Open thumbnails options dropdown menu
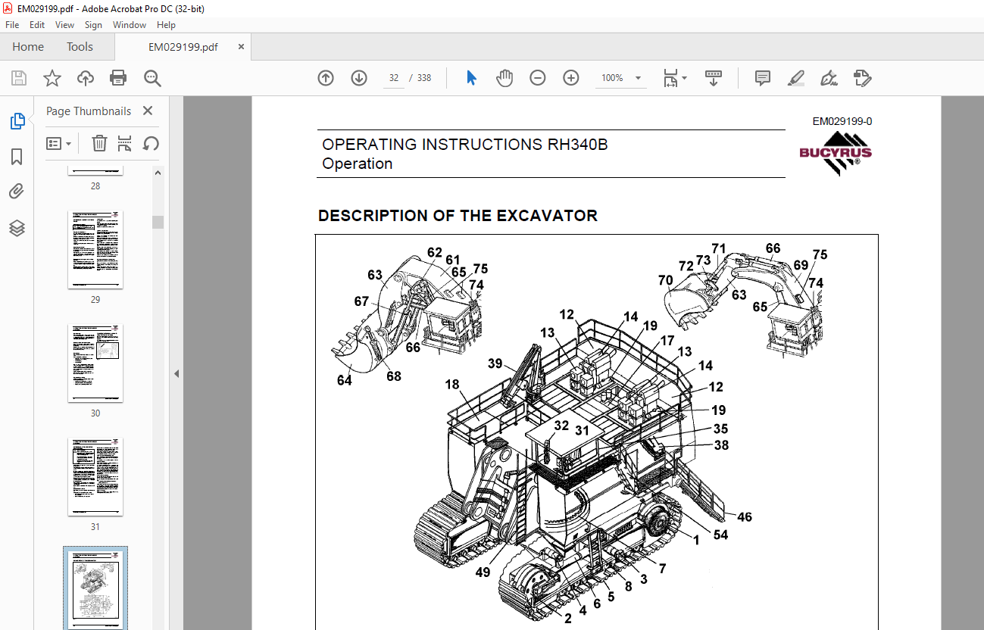Viewport: 984px width, 630px height. [58, 143]
